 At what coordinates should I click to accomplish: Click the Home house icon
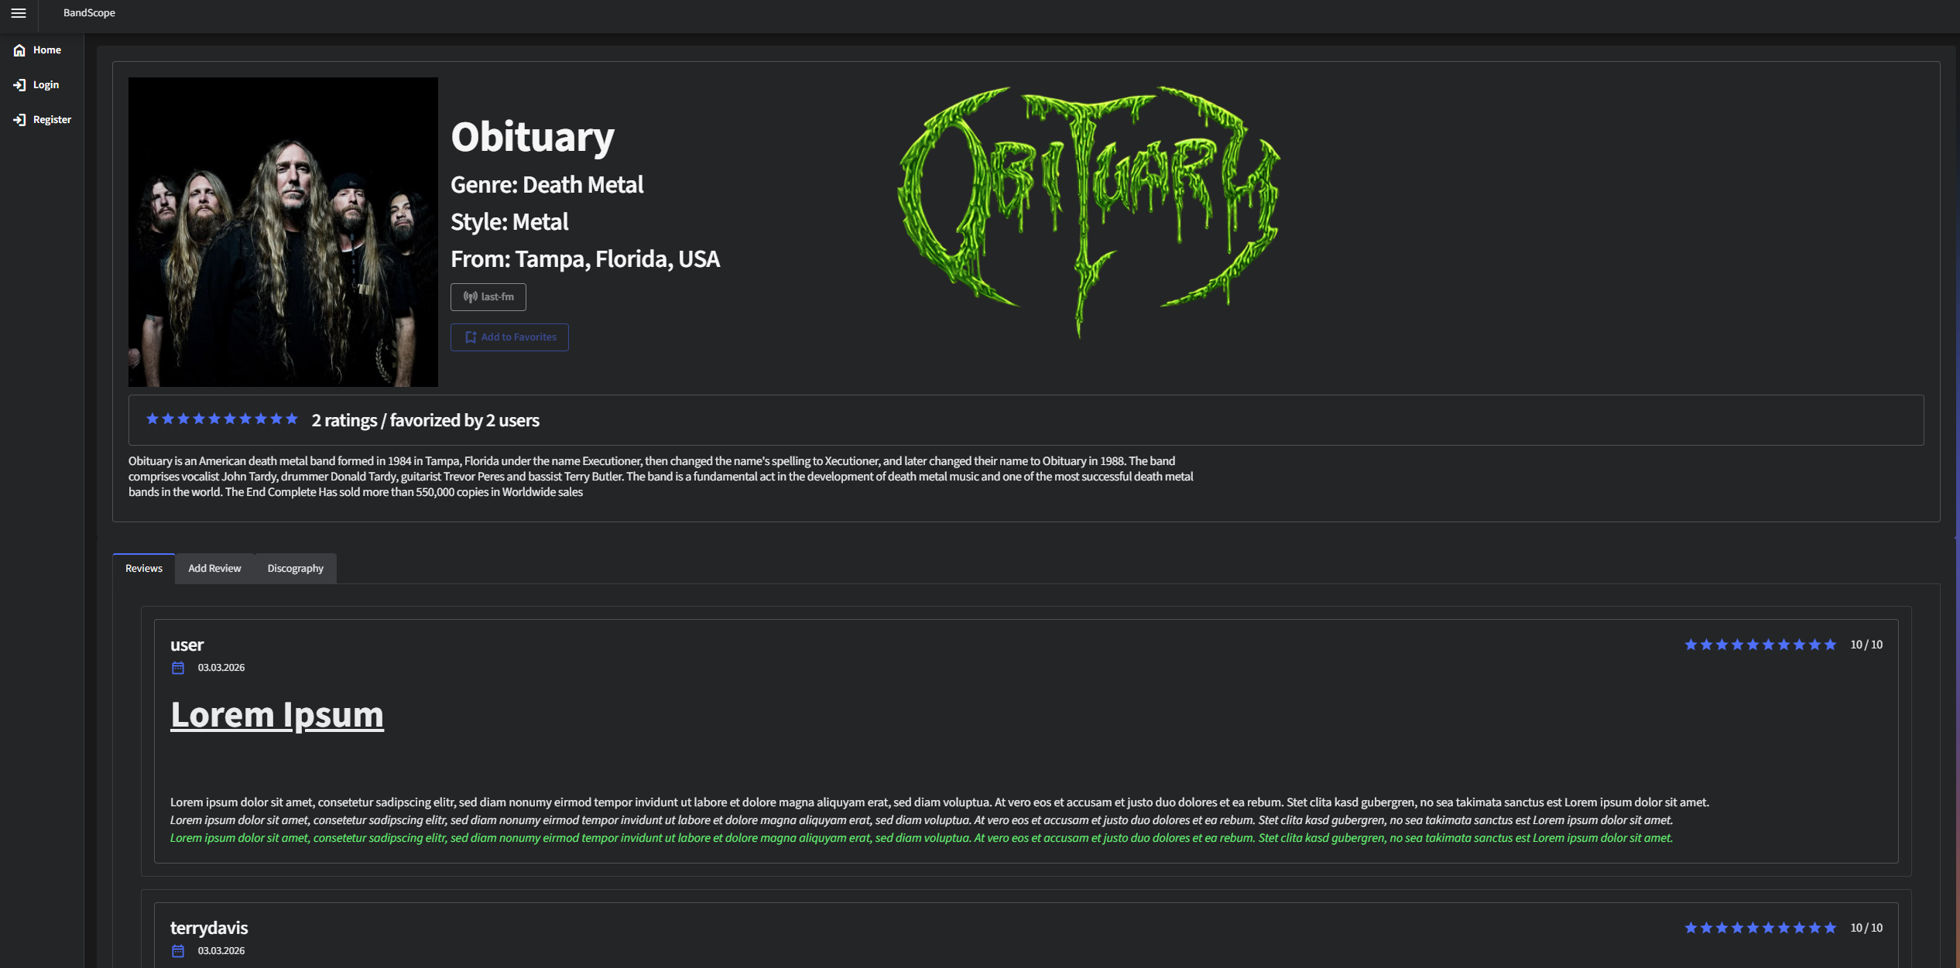click(19, 50)
